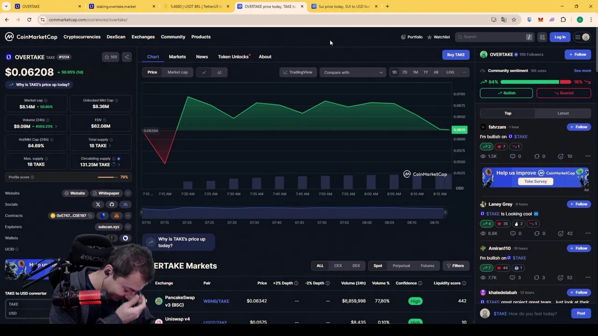Copy contract address 0xE747...C0E197
Image resolution: width=598 pixels, height=336 pixels.
coord(90,216)
